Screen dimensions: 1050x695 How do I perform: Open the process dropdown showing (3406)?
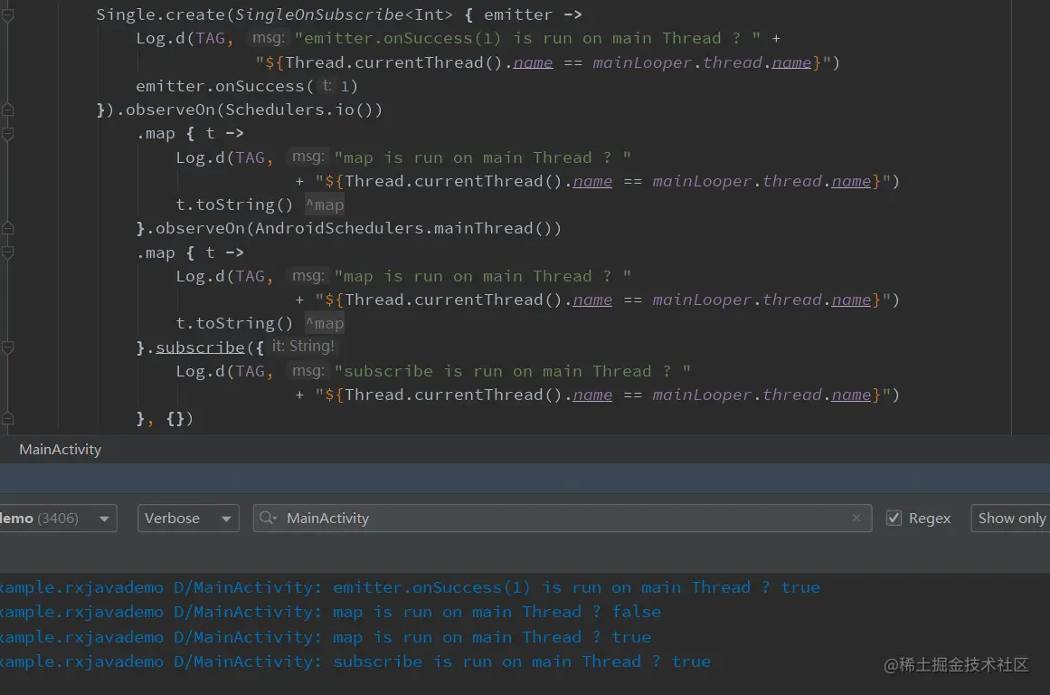click(x=58, y=518)
